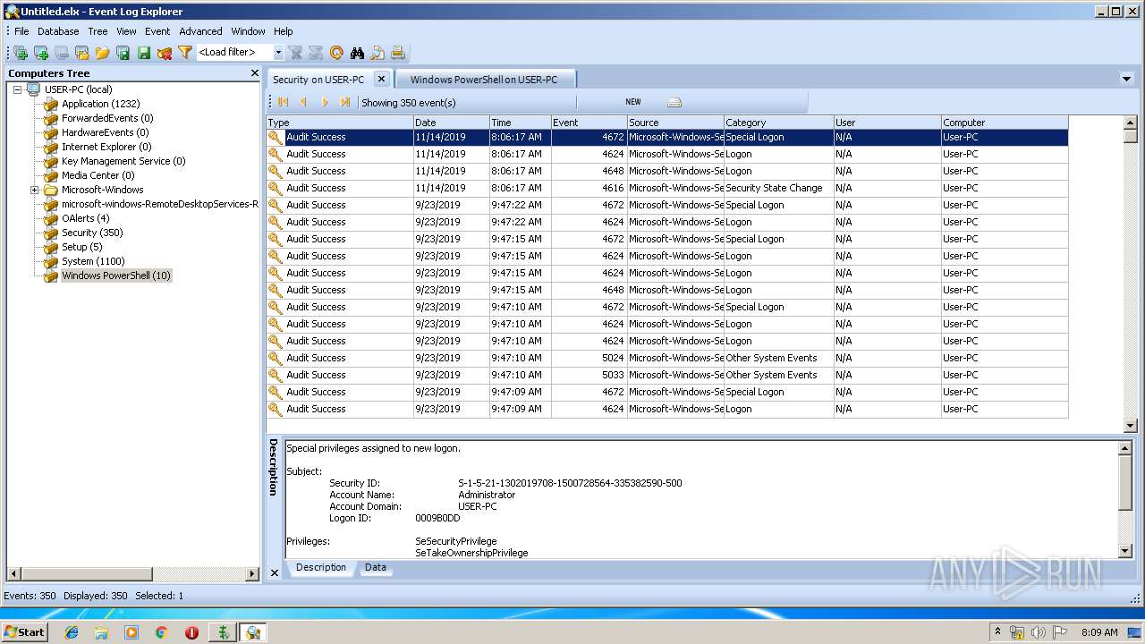This screenshot has width=1145, height=644.
Task: Open the Windows Start menu
Action: click(x=25, y=631)
